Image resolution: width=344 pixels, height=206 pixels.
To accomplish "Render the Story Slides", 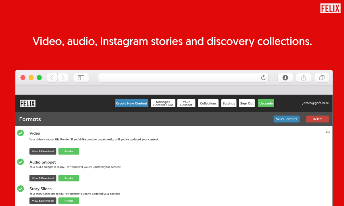I will pyautogui.click(x=69, y=201).
